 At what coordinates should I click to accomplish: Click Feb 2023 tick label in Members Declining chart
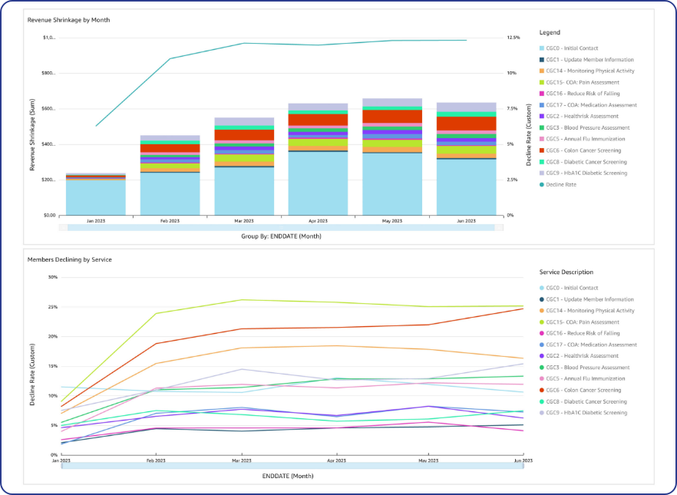click(x=156, y=460)
